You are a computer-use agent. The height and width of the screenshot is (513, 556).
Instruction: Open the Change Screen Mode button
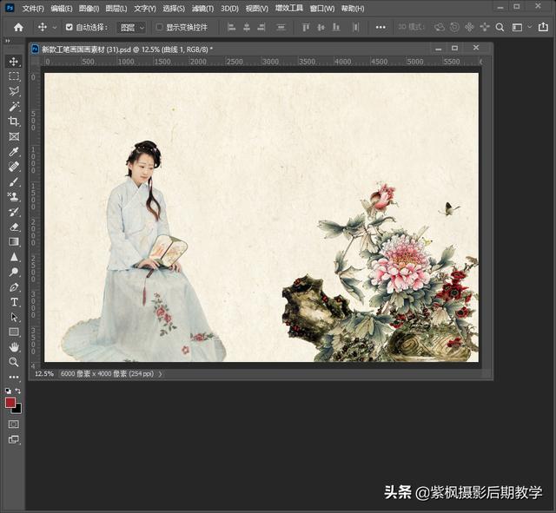tap(14, 440)
